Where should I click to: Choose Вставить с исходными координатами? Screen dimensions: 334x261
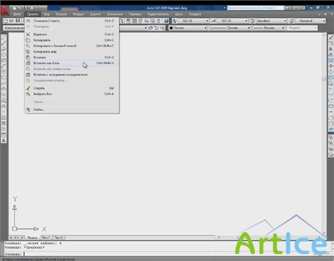[x=72, y=75]
